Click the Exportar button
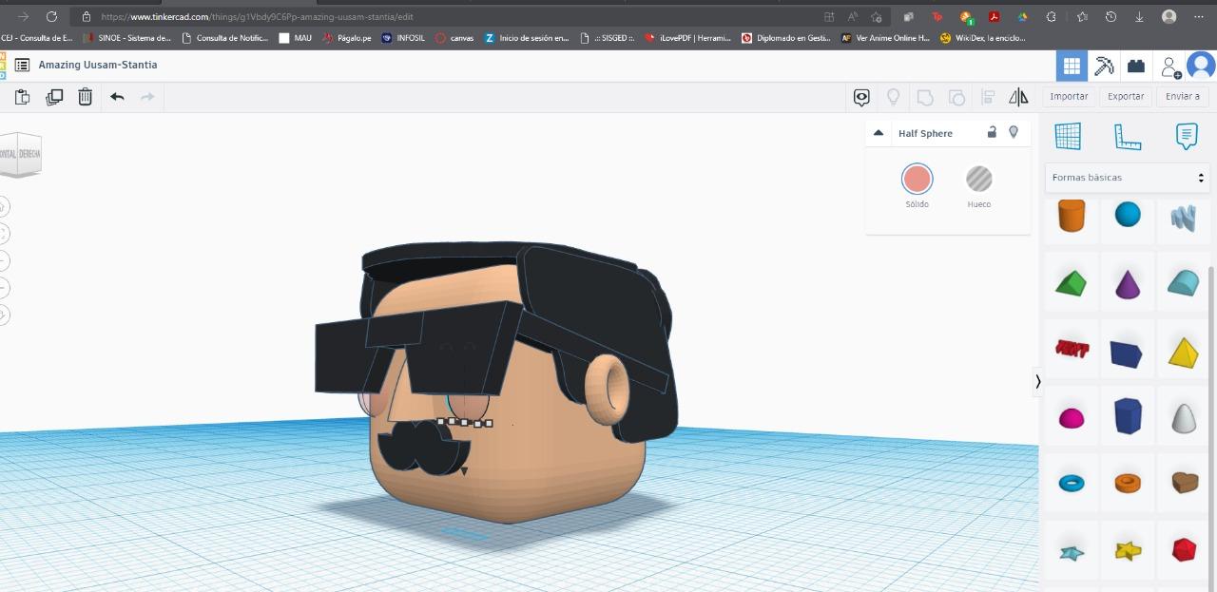Viewport: 1217px width, 592px height. click(1126, 96)
